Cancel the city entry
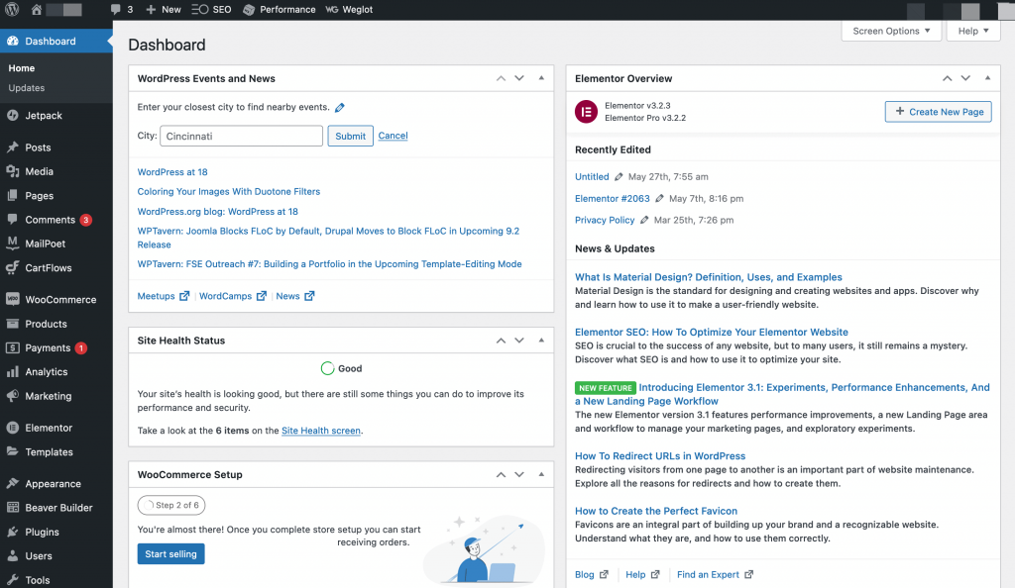Screen dimensions: 1015x588 [x=393, y=136]
